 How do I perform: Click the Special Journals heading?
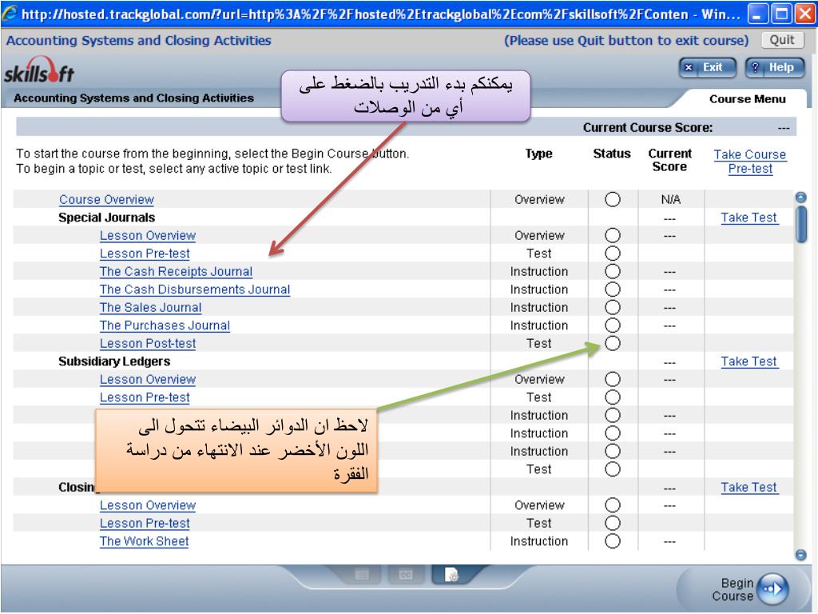click(x=106, y=217)
